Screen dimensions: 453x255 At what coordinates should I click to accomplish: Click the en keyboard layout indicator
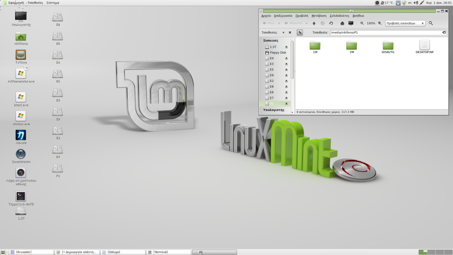pyautogui.click(x=410, y=3)
